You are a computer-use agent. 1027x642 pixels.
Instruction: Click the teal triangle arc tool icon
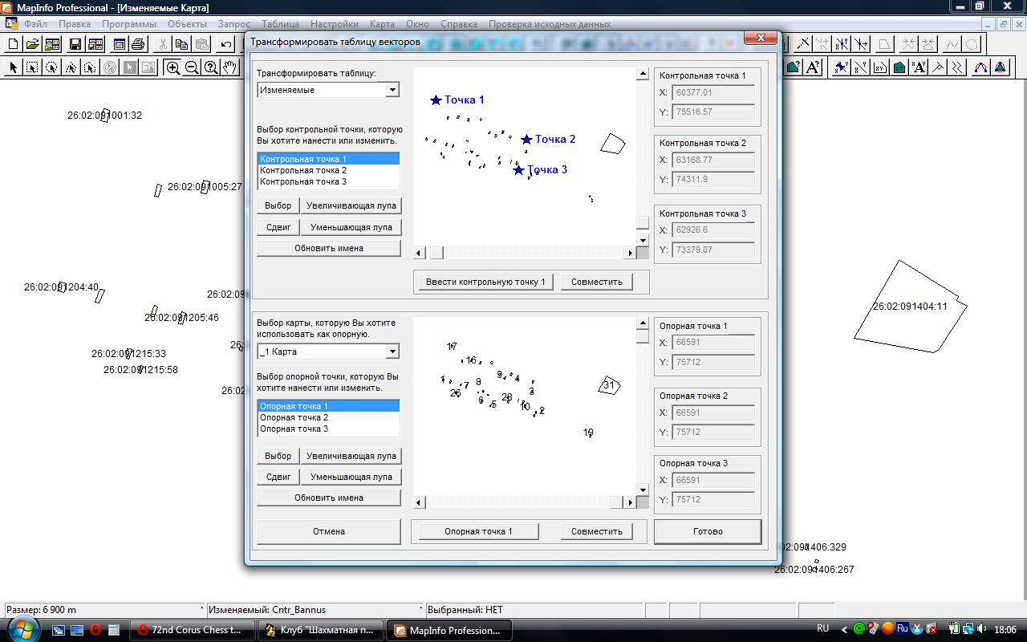click(1000, 67)
